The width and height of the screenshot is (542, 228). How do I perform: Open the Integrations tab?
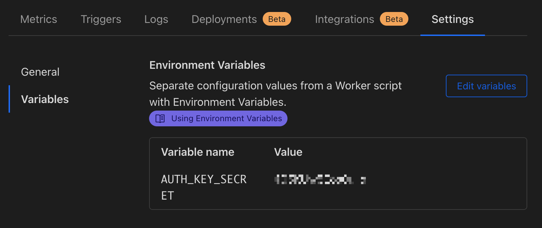click(345, 19)
